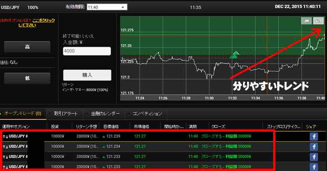The image size is (327, 171).
Task: Click sort icon beside first USD/JPY row
Action: coord(5,137)
